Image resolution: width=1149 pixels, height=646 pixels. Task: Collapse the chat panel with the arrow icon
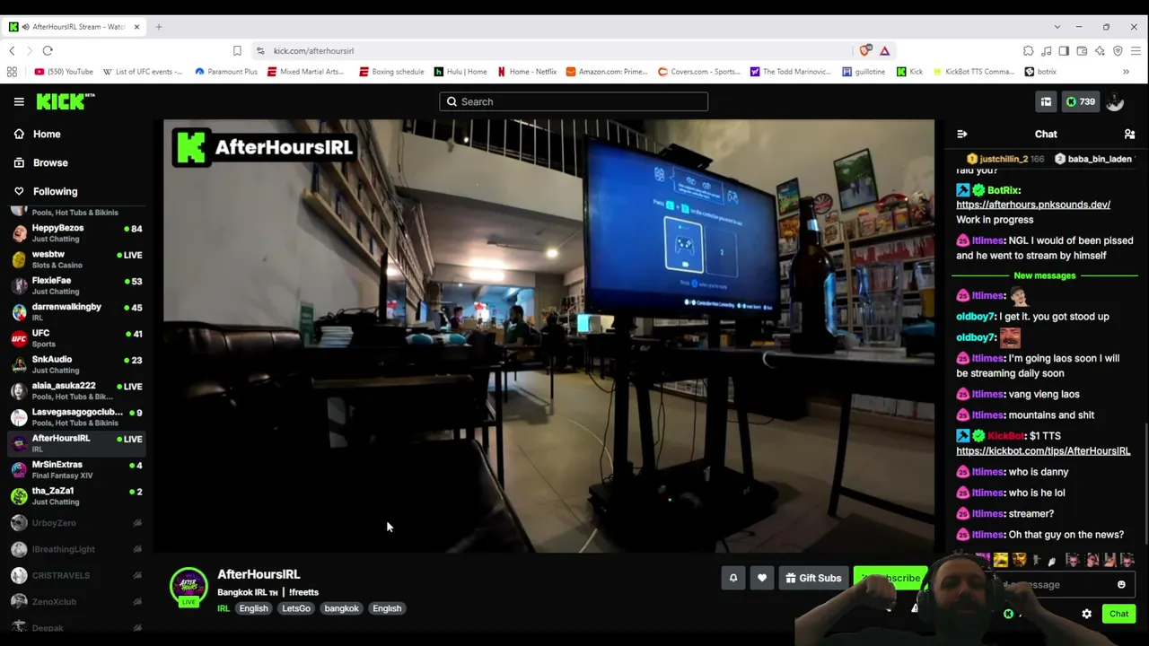click(962, 134)
